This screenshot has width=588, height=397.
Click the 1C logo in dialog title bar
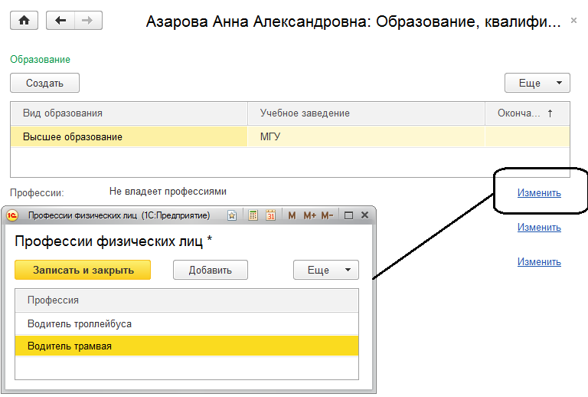coord(13,216)
